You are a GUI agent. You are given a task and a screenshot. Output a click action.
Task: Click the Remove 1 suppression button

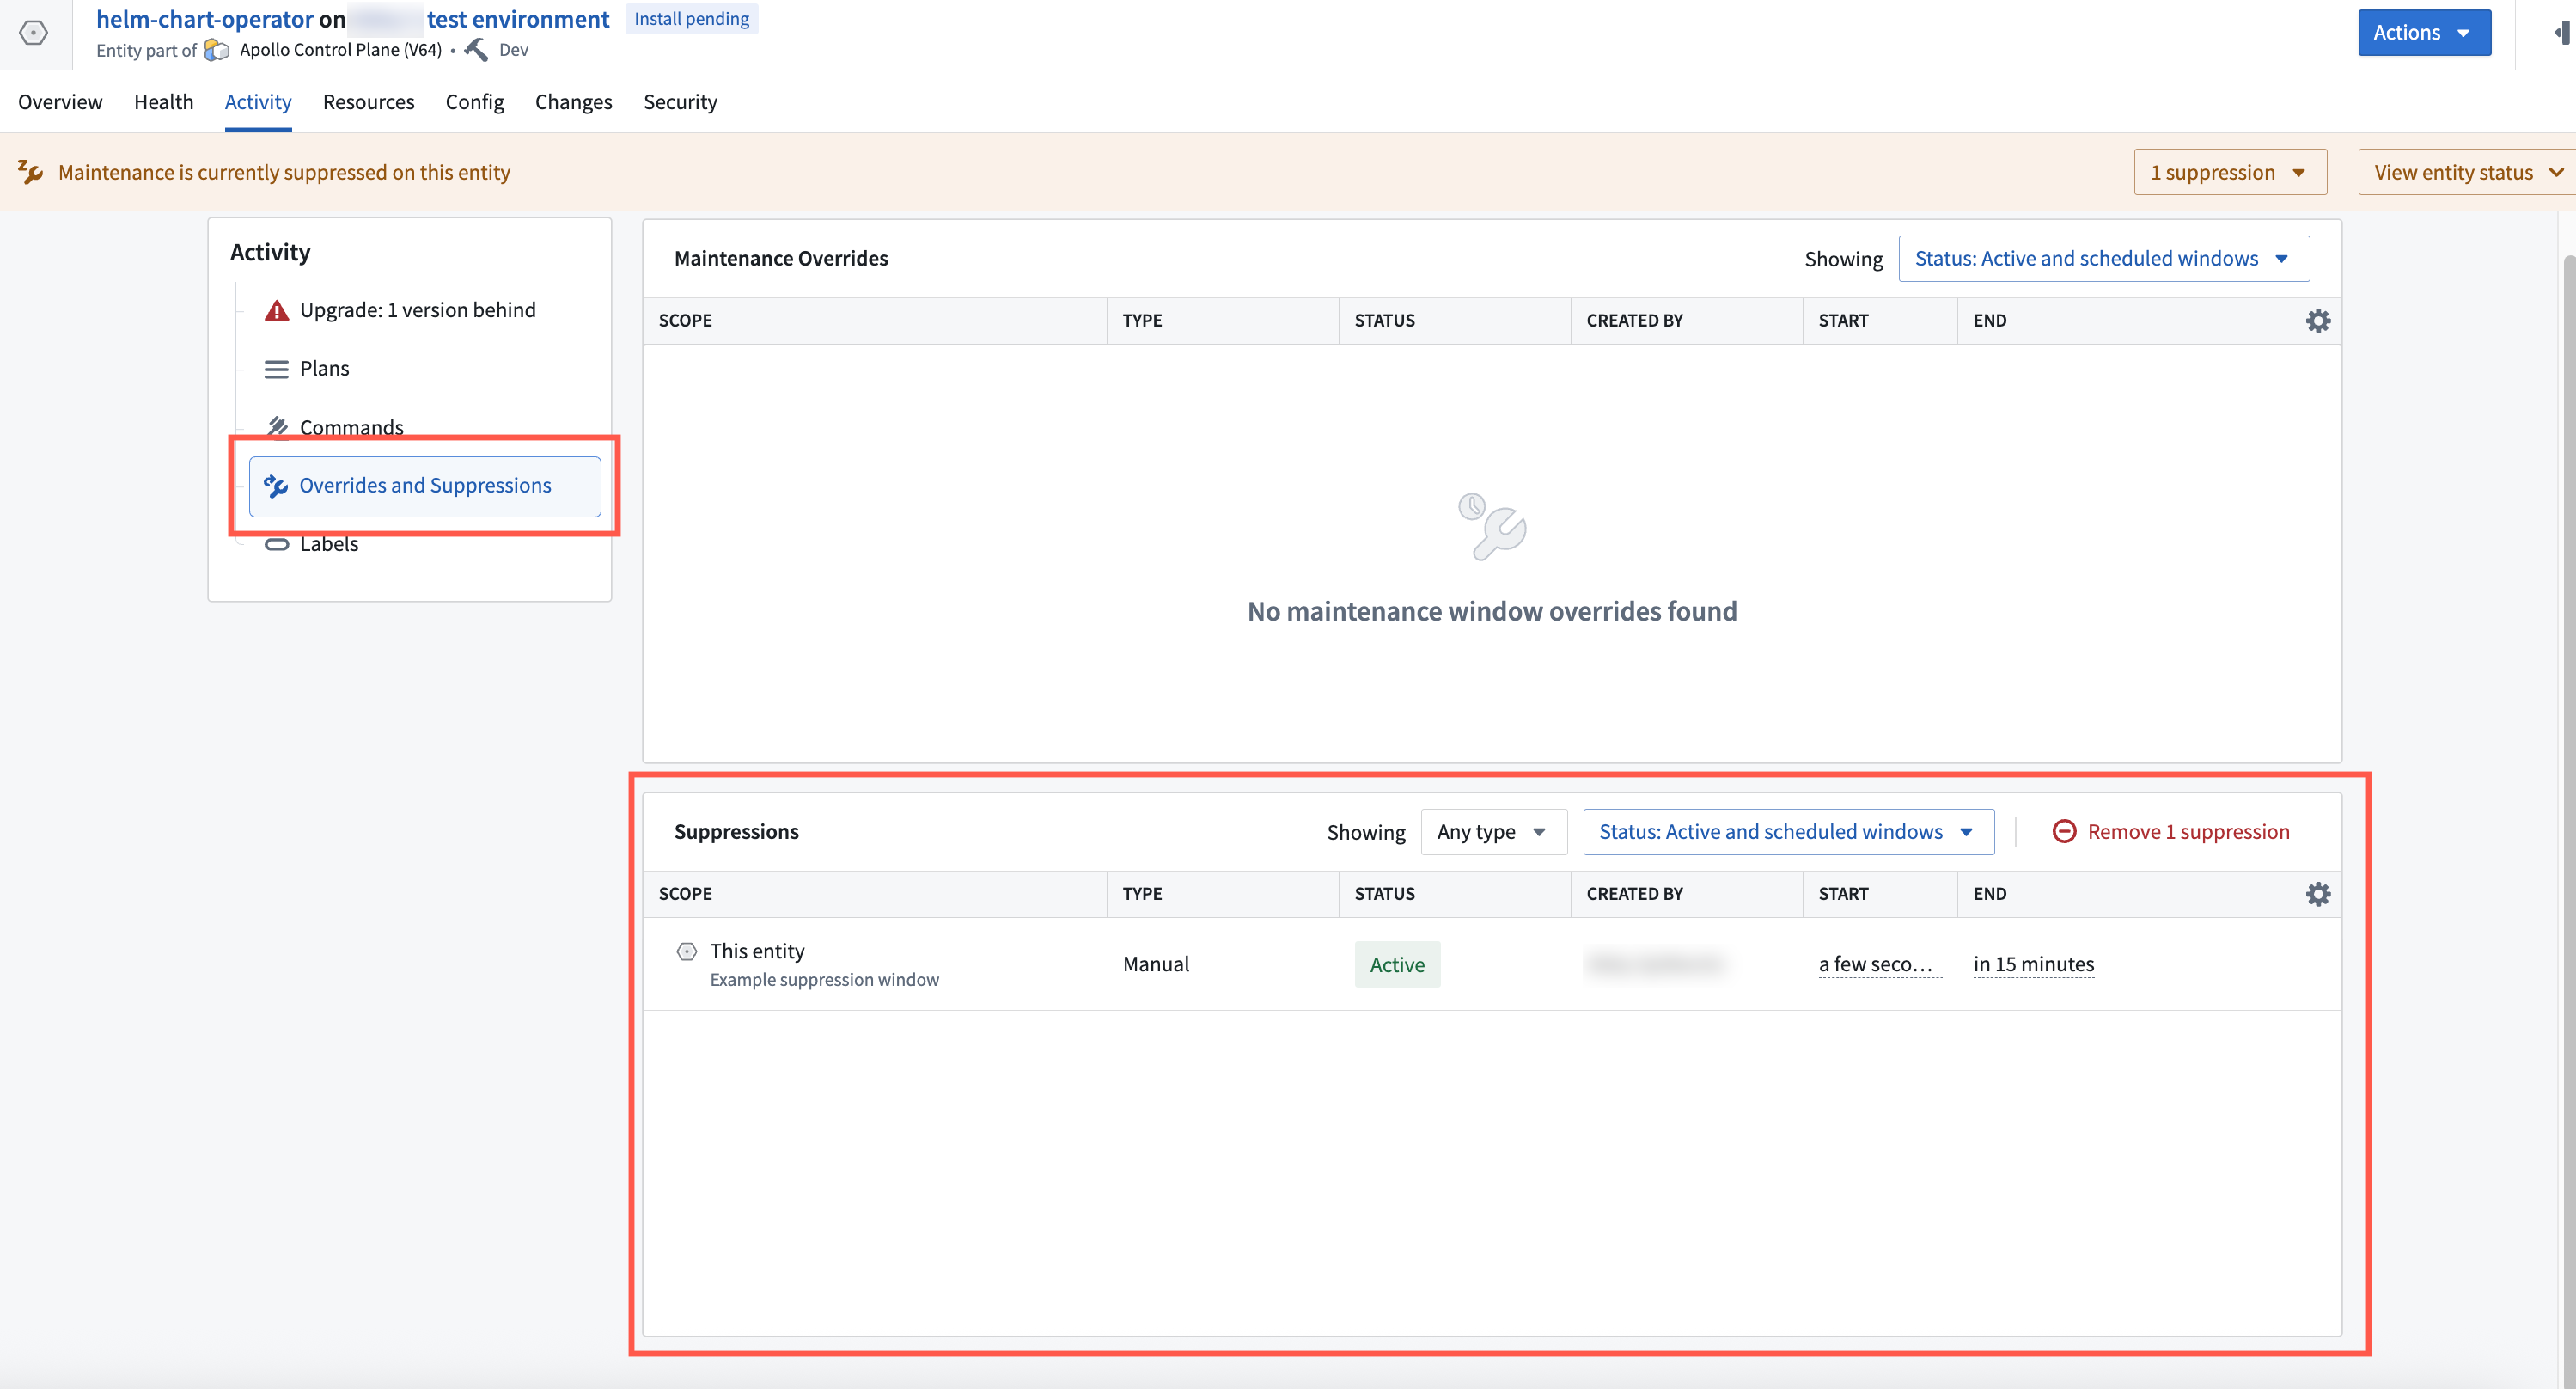tap(2170, 832)
